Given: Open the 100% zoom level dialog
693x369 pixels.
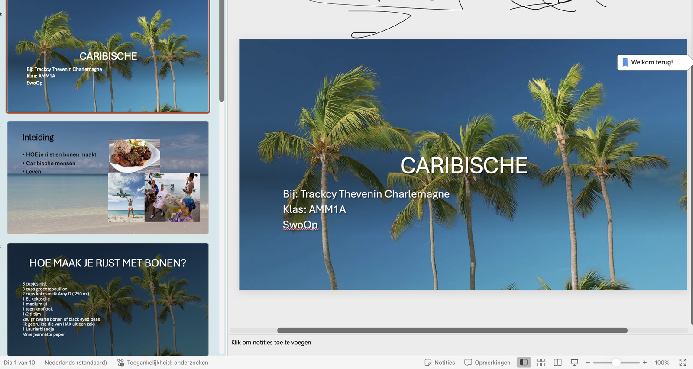Looking at the screenshot, I should pyautogui.click(x=662, y=363).
